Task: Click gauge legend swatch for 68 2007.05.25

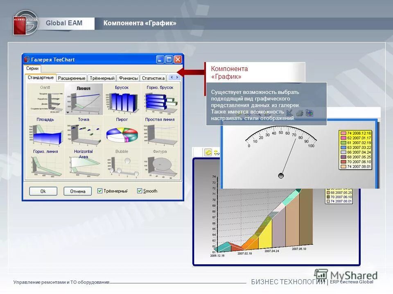Action: 343,157
